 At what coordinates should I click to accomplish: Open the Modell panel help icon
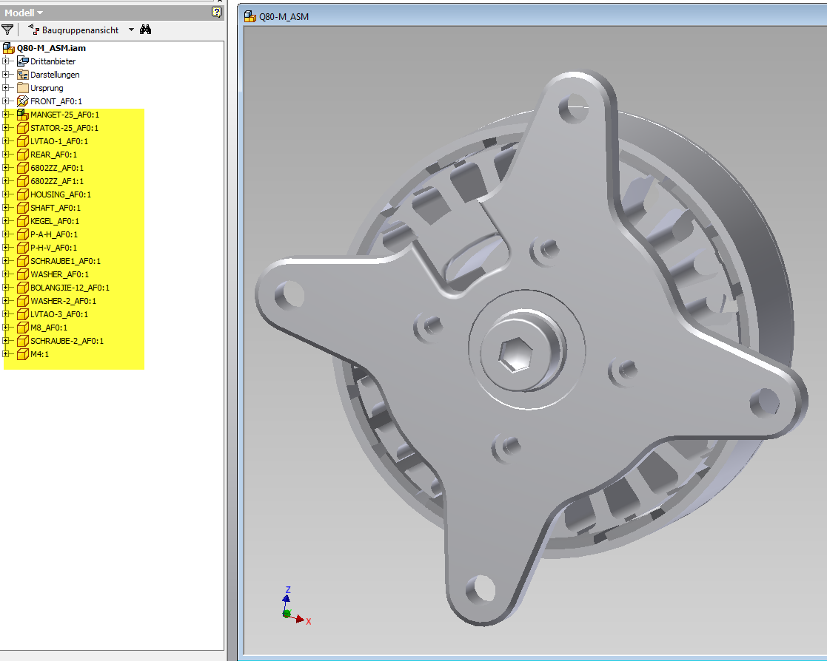216,12
